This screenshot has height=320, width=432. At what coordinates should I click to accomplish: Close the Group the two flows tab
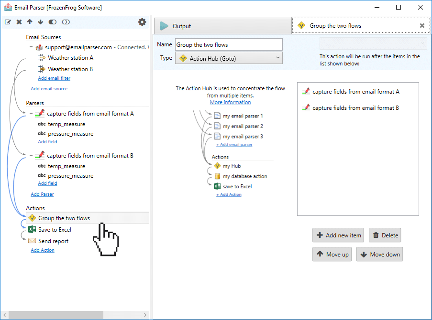coord(422,26)
